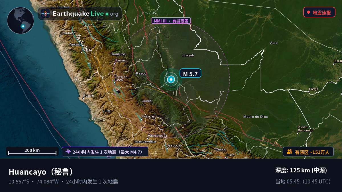This screenshot has height=192, width=342.
Task: Click the Junín region label
Action: point(147,101)
